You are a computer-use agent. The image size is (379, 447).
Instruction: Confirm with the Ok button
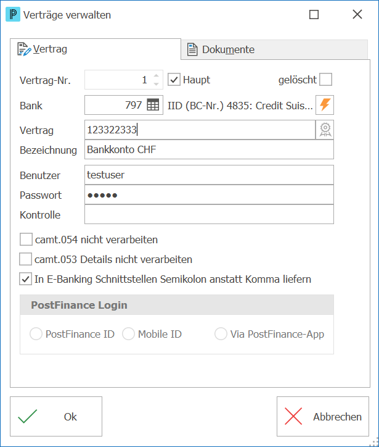[x=56, y=417]
